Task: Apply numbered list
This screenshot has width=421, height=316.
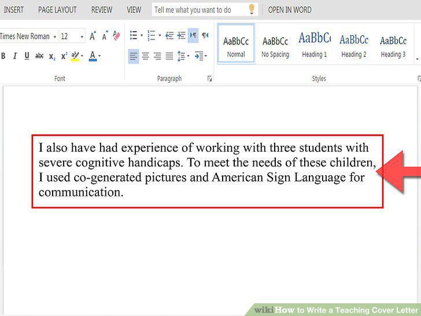Action: click(152, 35)
